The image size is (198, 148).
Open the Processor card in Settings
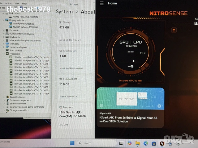75,116
